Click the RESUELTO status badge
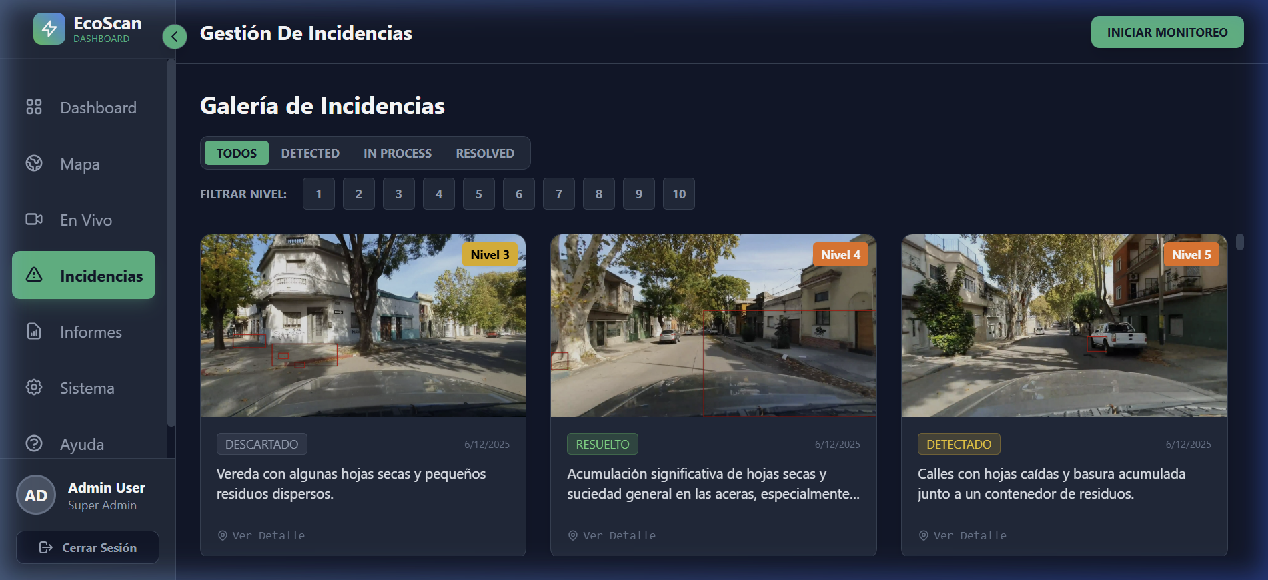Viewport: 1268px width, 580px height. (x=602, y=444)
